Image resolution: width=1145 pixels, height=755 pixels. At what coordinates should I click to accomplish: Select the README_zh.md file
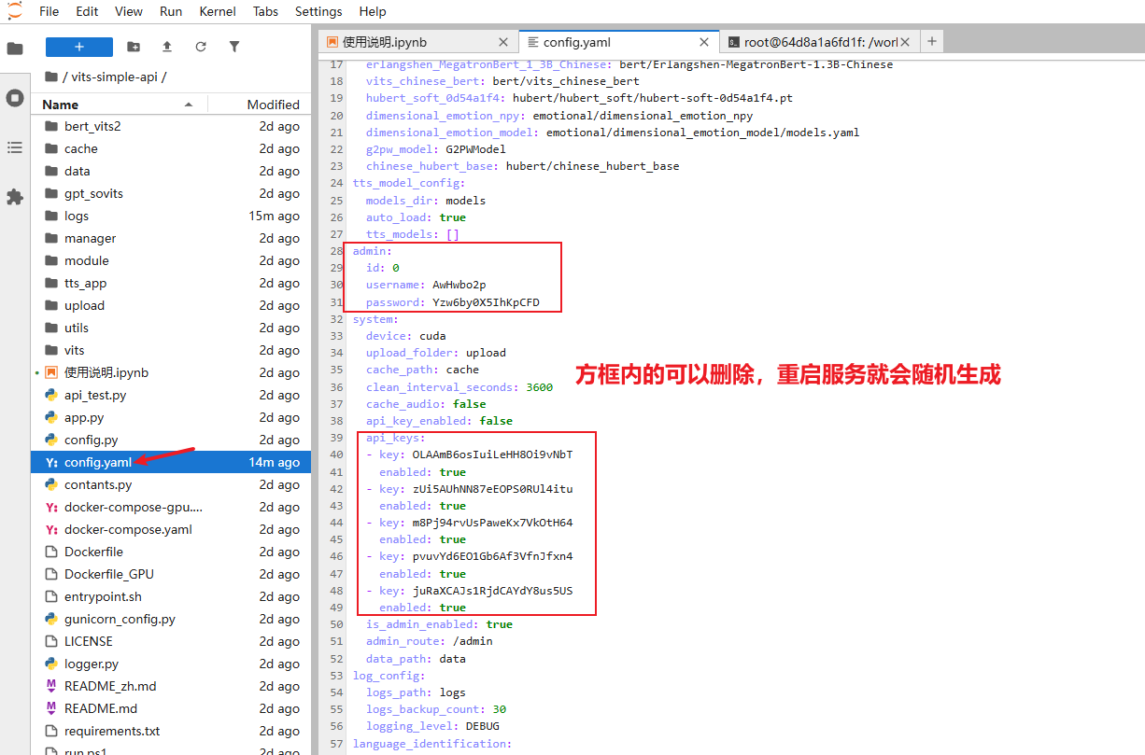[172, 686]
